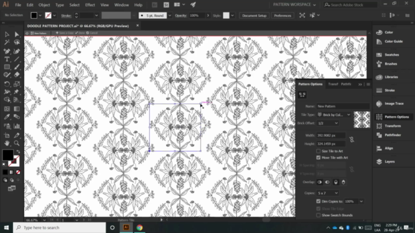Select the Rectangle tool
Screen dimensions: 415x233
pyautogui.click(x=7, y=67)
